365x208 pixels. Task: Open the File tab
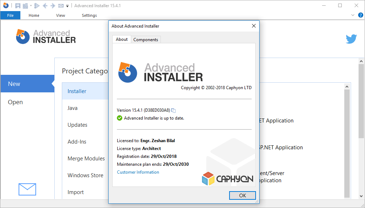point(10,15)
